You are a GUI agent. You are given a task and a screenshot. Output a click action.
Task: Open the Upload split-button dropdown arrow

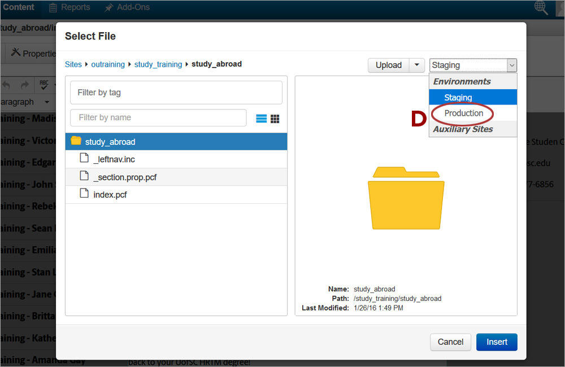(417, 65)
